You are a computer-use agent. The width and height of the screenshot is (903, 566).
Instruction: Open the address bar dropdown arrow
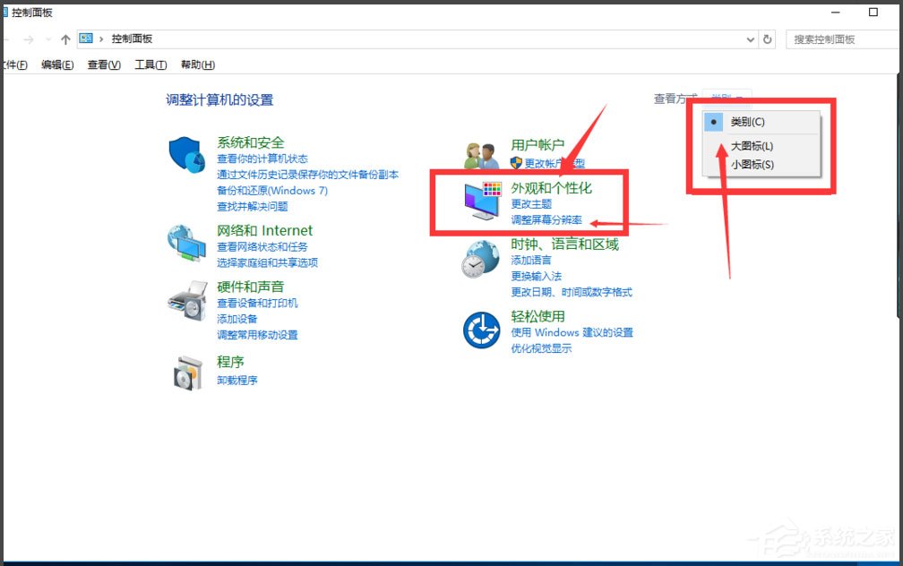[x=751, y=39]
